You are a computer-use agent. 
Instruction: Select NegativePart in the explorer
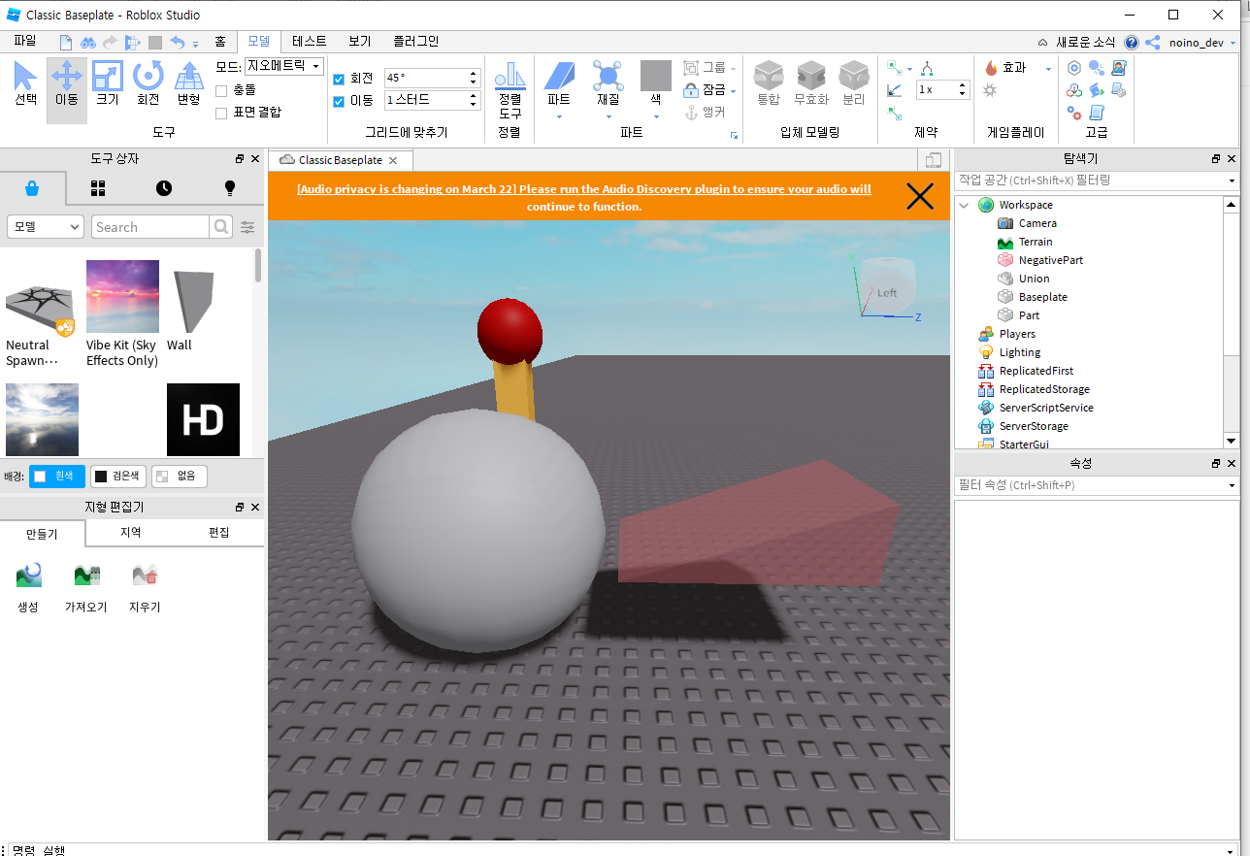(1050, 260)
